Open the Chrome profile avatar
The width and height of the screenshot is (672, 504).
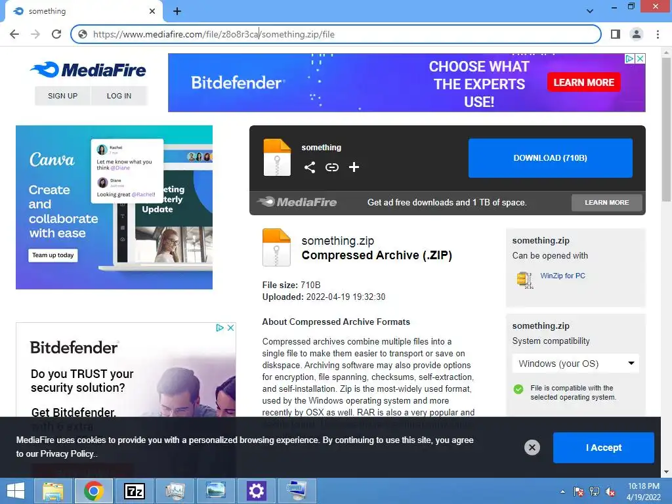pos(637,34)
